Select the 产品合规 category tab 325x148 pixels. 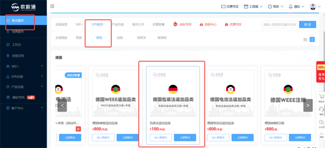[x=118, y=24]
